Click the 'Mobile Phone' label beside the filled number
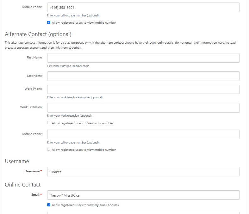 coord(32,7)
